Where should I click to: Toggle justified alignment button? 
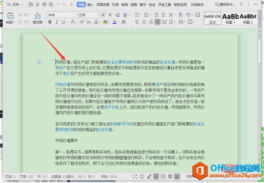pos(158,22)
